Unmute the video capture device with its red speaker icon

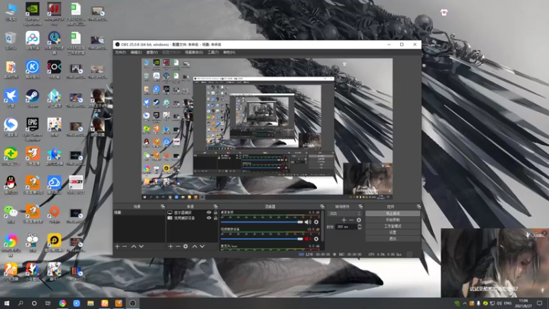coord(307,238)
